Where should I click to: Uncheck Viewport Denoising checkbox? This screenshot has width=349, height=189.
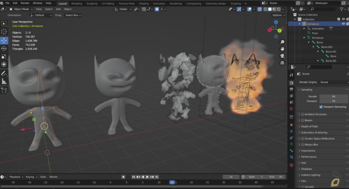321,107
